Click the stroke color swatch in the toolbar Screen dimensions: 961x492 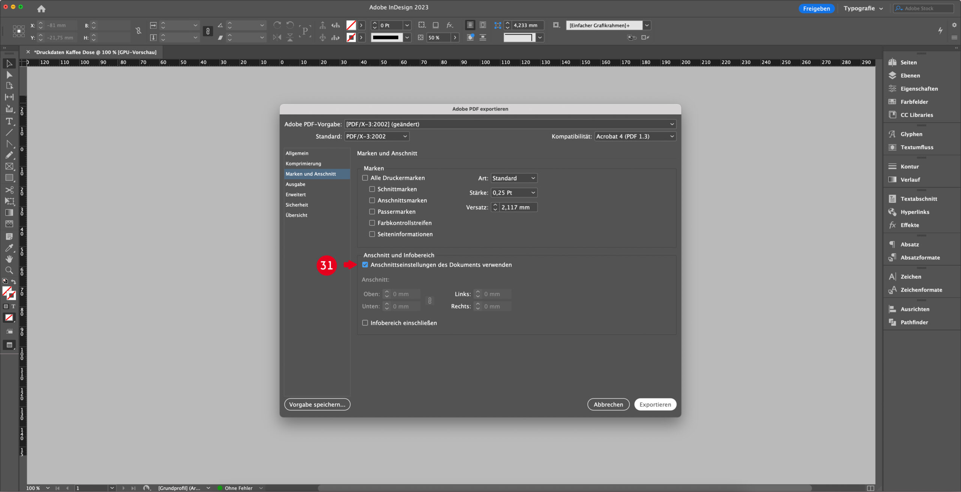click(x=352, y=38)
